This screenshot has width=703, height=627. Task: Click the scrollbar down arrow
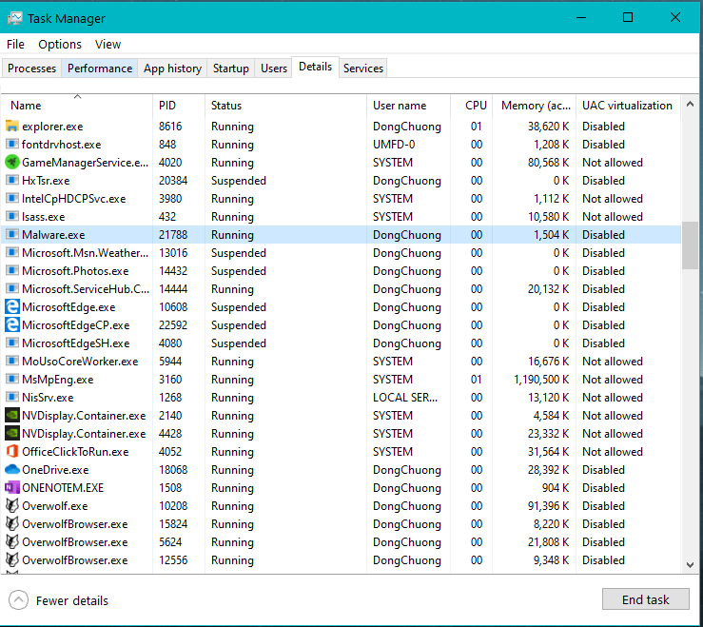pyautogui.click(x=690, y=564)
